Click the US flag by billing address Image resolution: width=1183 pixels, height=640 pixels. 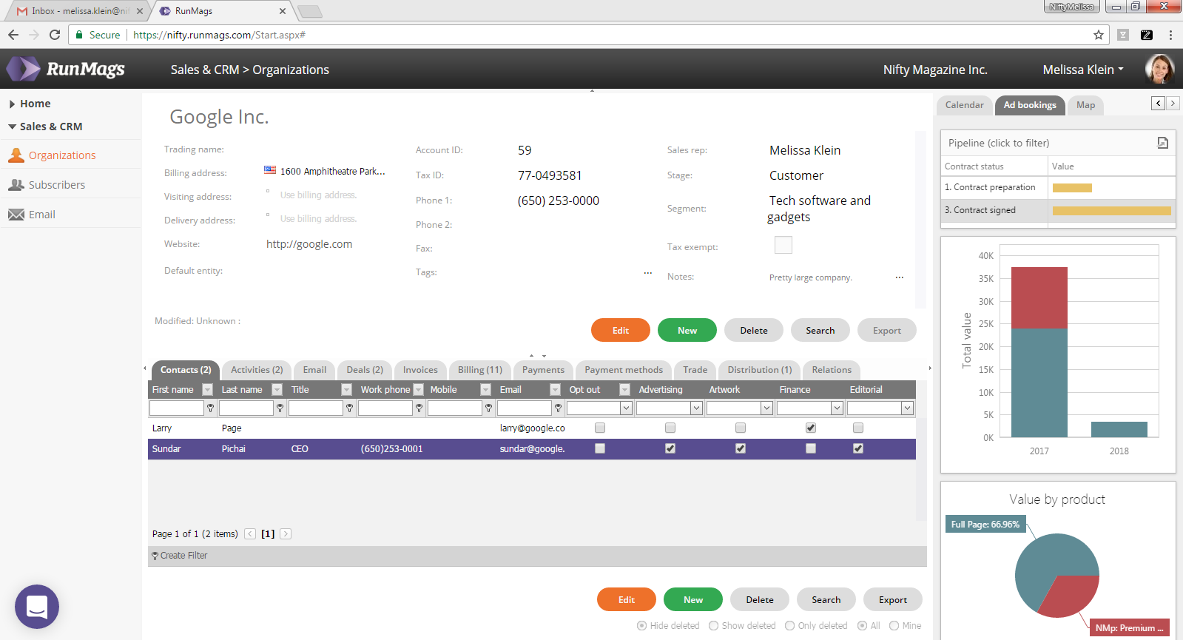point(270,170)
